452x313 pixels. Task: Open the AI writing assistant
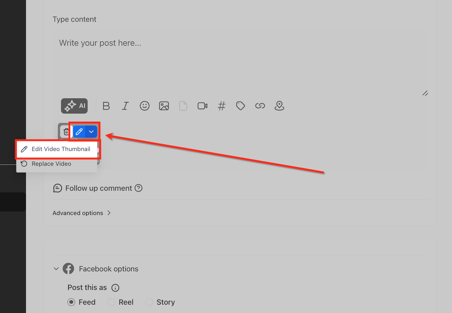pos(74,106)
